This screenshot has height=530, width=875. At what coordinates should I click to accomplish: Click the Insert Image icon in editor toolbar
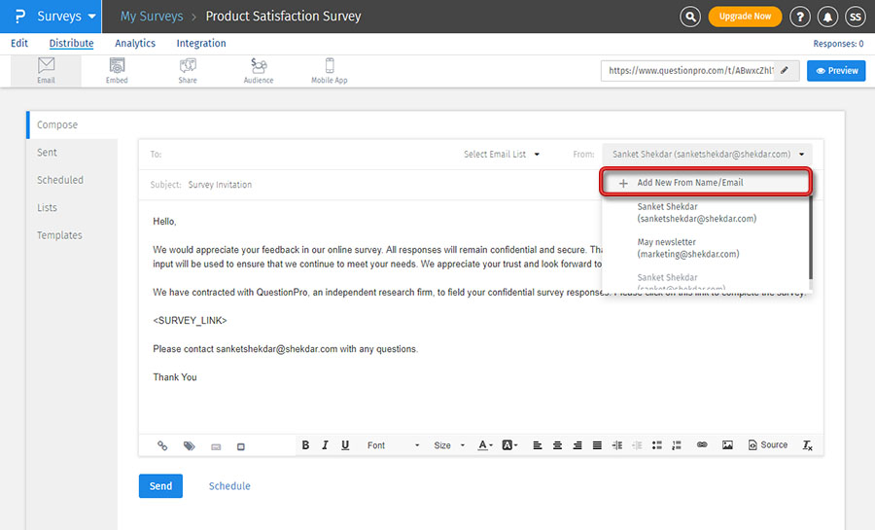[727, 445]
